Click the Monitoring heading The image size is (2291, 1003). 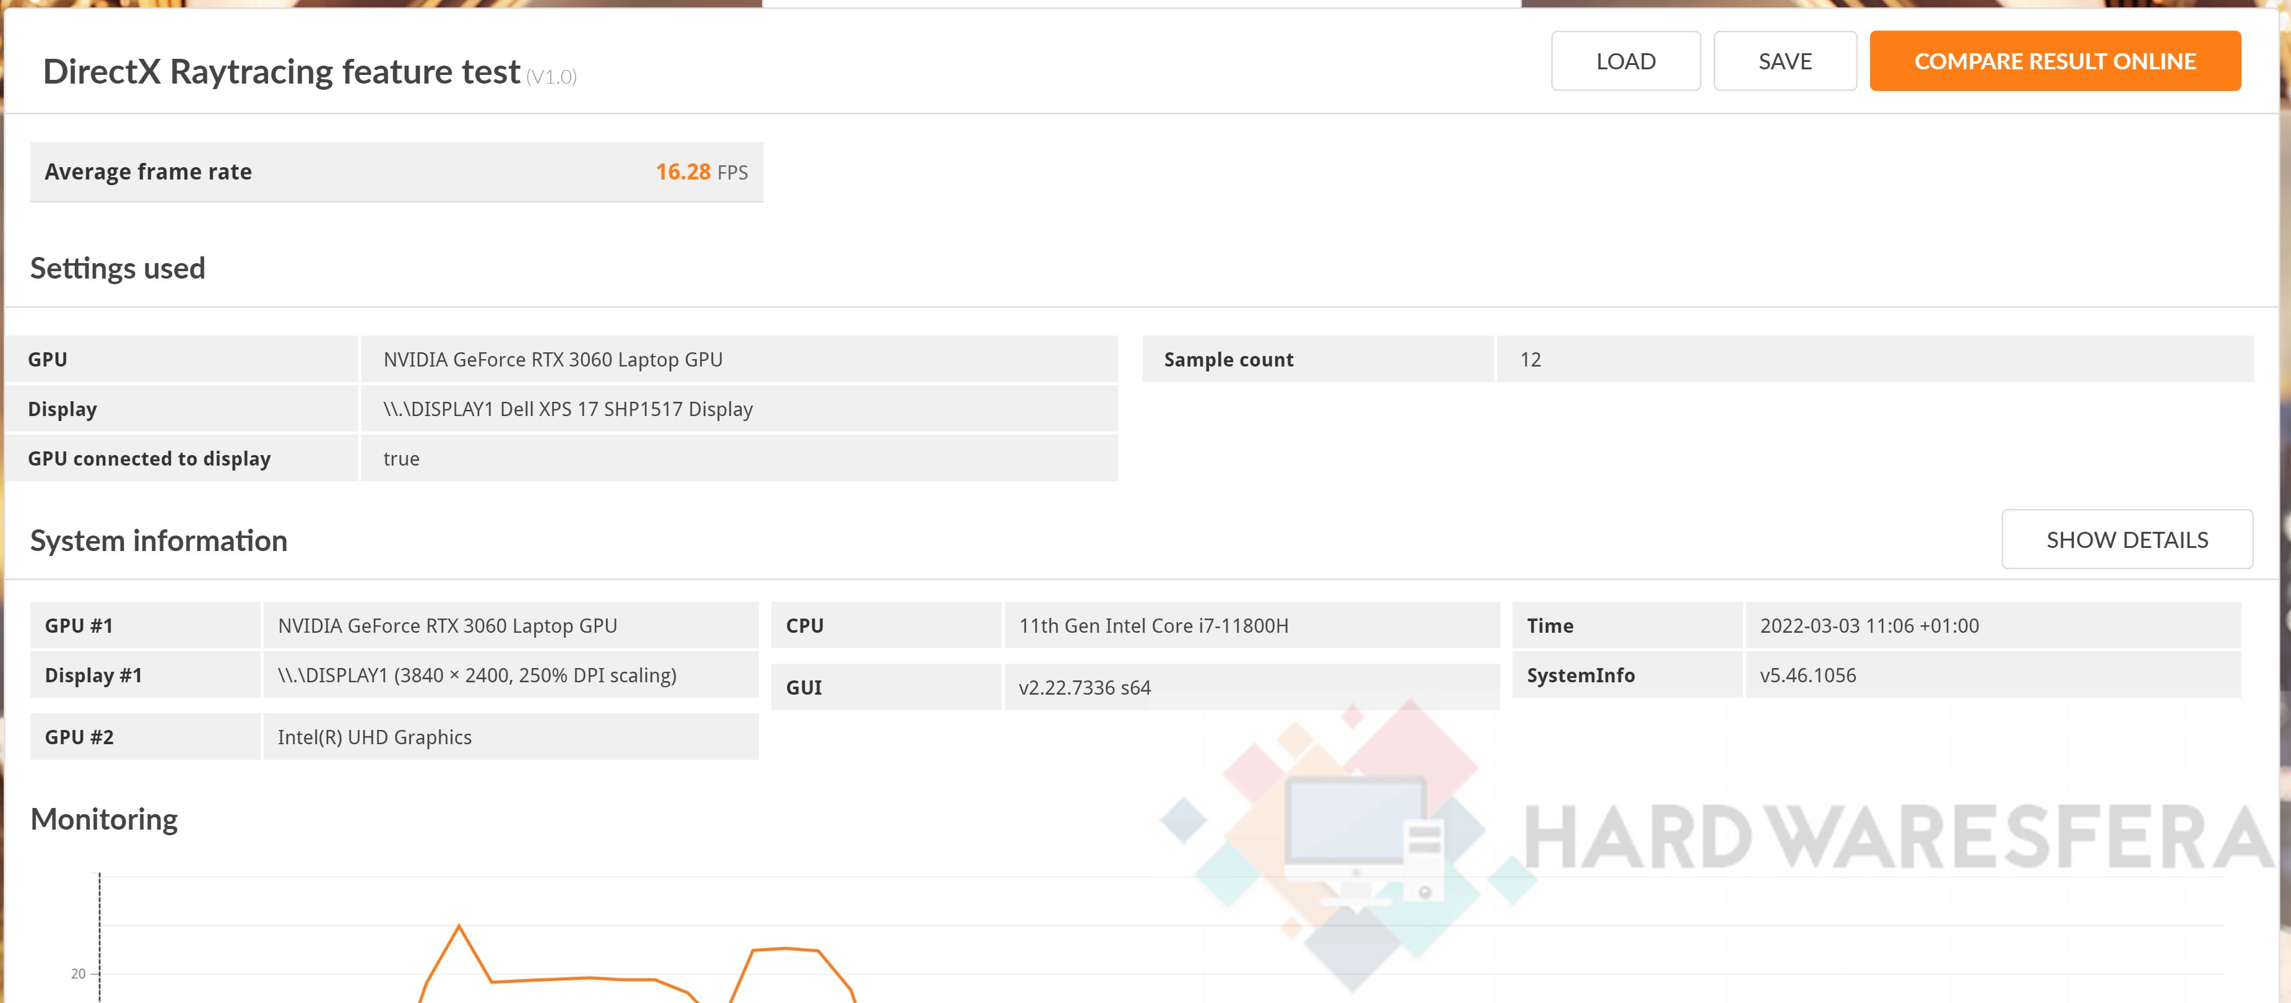104,819
